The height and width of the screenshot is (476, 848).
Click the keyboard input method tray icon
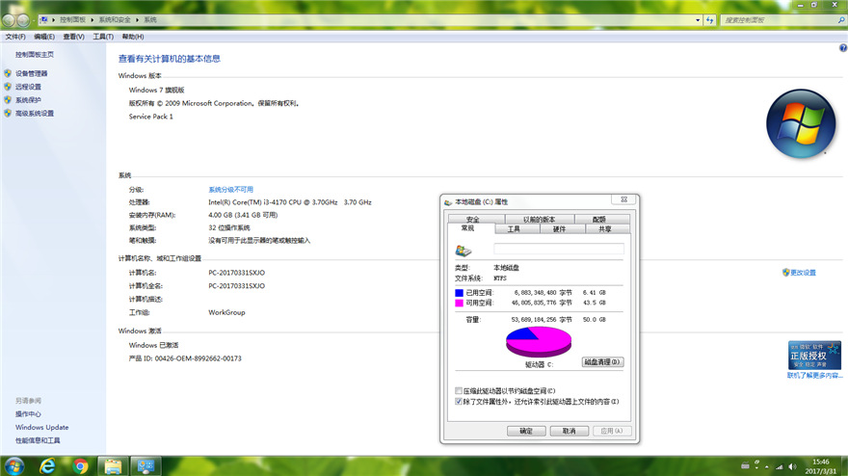pos(745,465)
